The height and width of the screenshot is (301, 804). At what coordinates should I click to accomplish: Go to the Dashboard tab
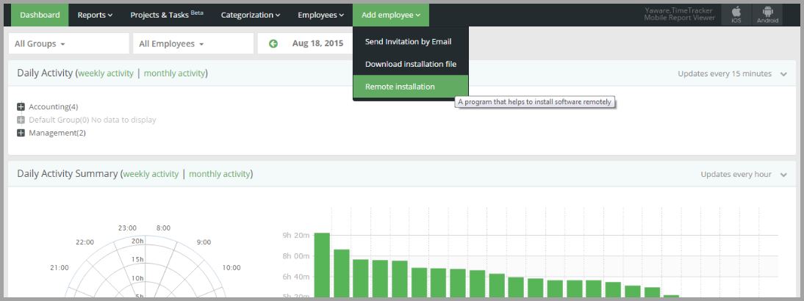pos(40,15)
